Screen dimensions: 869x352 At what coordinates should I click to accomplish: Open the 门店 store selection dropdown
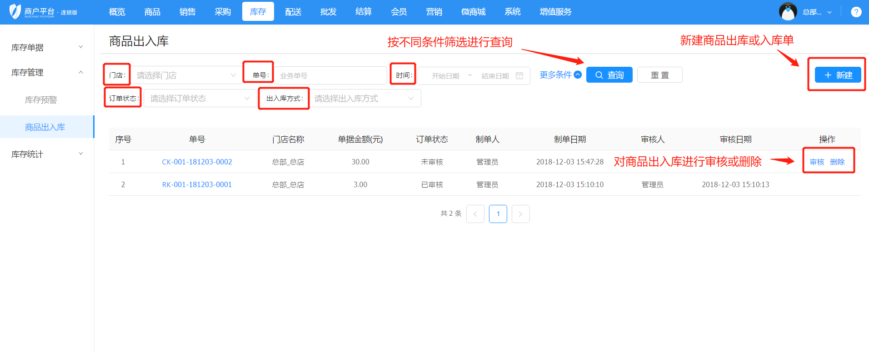186,75
